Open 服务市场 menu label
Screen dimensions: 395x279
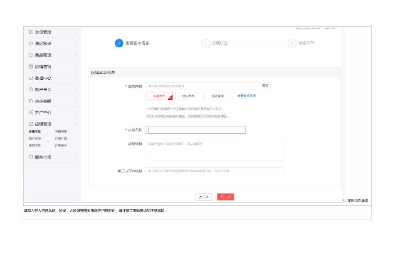point(43,157)
